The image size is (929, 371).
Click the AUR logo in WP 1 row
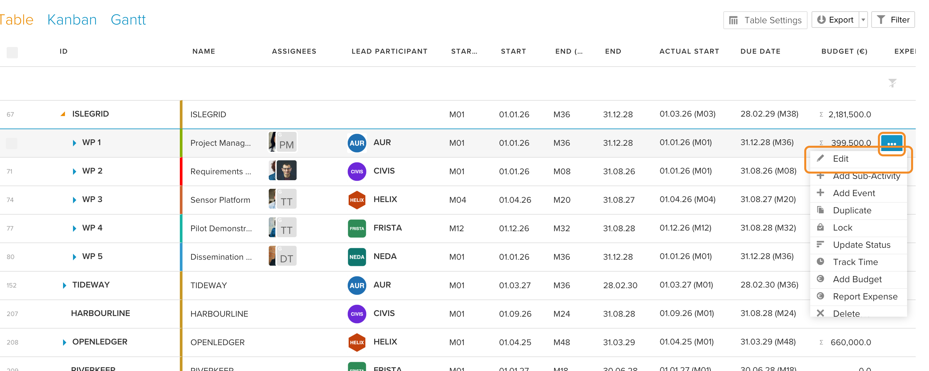(357, 143)
